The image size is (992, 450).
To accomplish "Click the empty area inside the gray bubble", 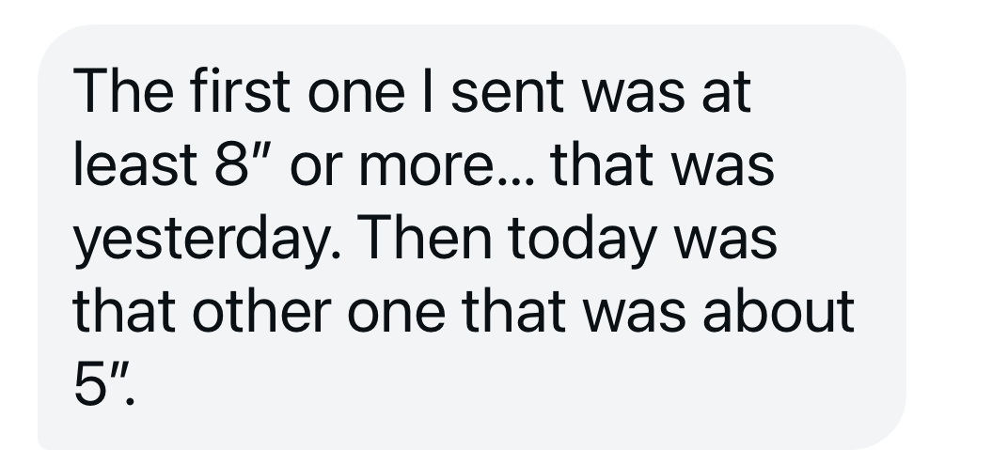I will pos(506,385).
